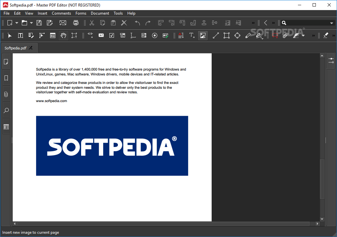337x237 pixels.
Task: Click inside the toolbar search field
Action: click(x=308, y=23)
